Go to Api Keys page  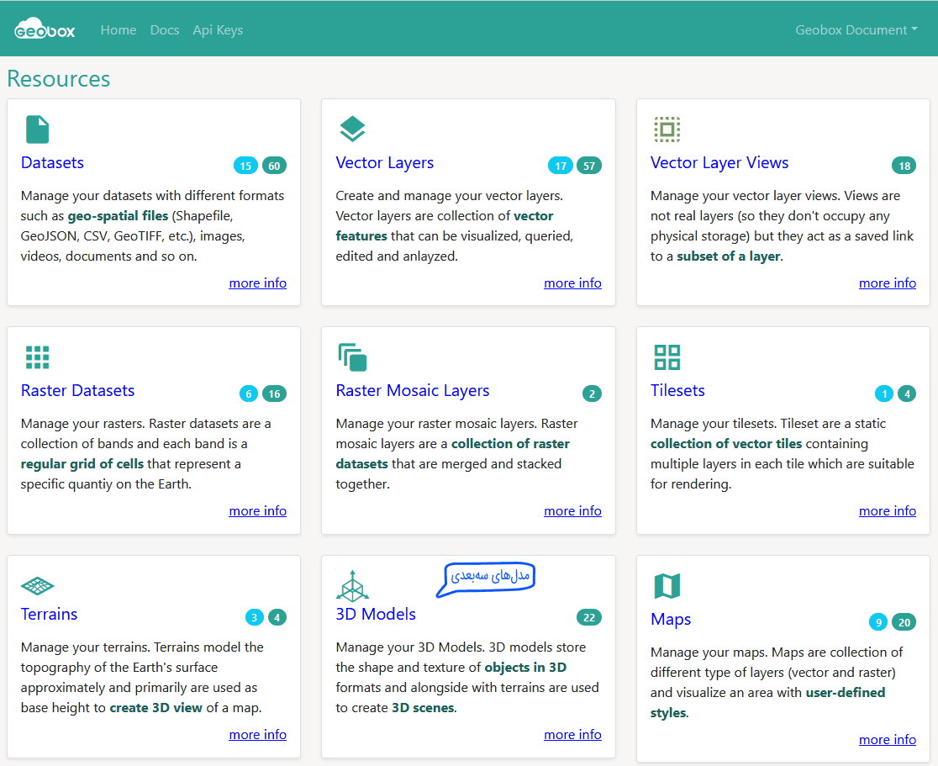(x=218, y=30)
